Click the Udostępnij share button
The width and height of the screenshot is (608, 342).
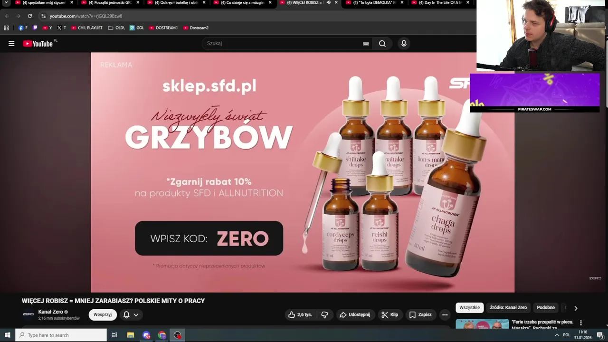pos(355,315)
